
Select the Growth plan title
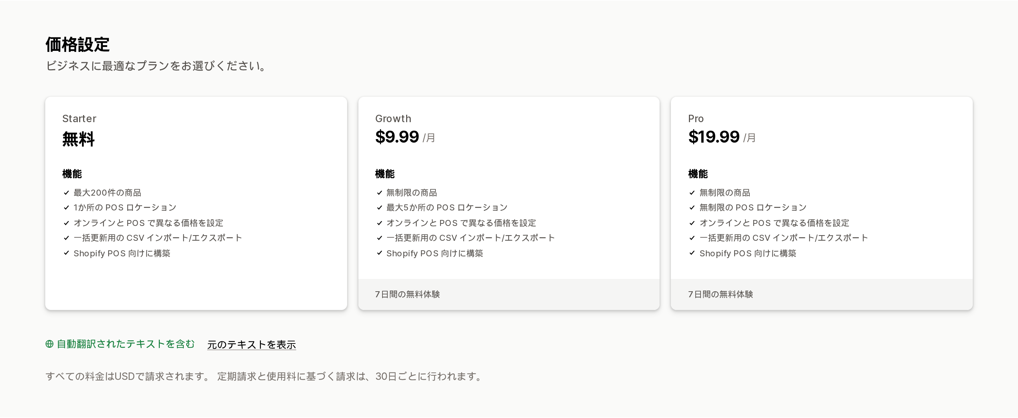tap(393, 119)
